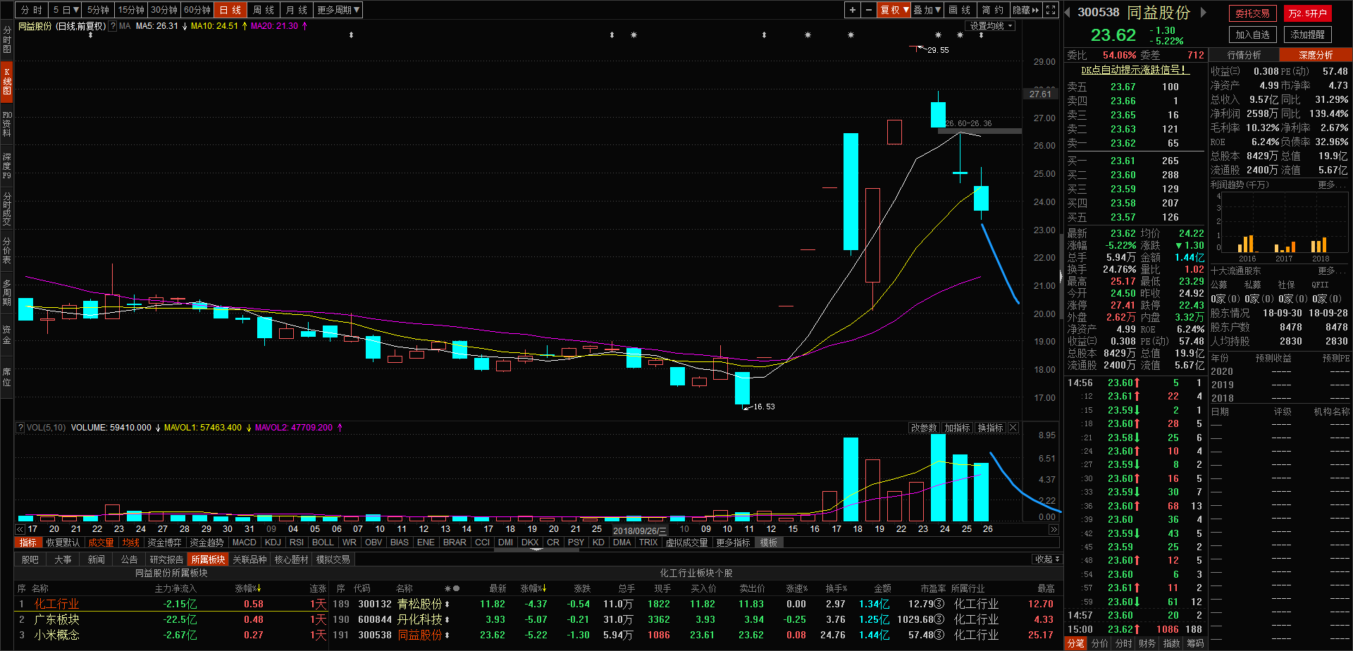The width and height of the screenshot is (1353, 651).
Task: Hide side panel with 隐藏 button
Action: [x=1026, y=10]
